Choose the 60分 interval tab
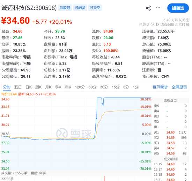 coord(92,87)
